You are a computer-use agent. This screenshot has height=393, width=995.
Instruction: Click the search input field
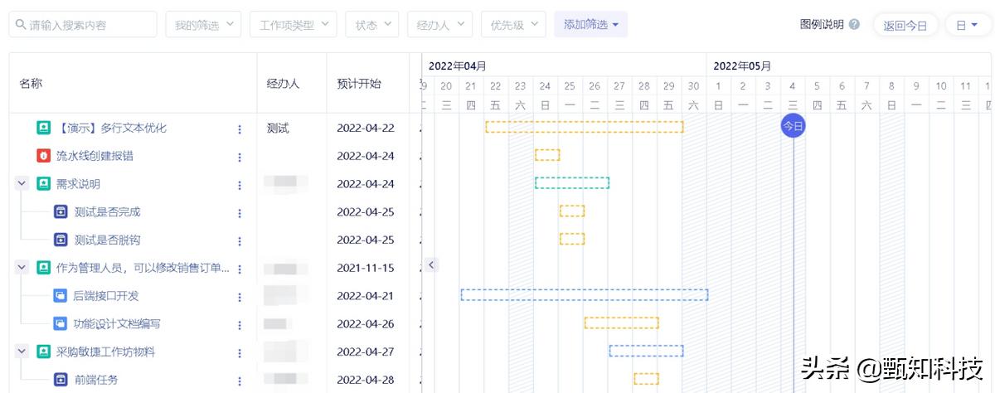tap(83, 25)
